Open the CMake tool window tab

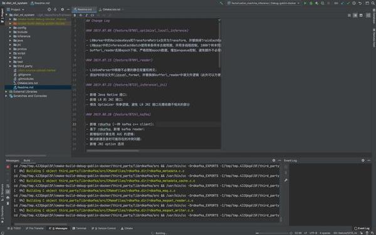tap(127, 228)
